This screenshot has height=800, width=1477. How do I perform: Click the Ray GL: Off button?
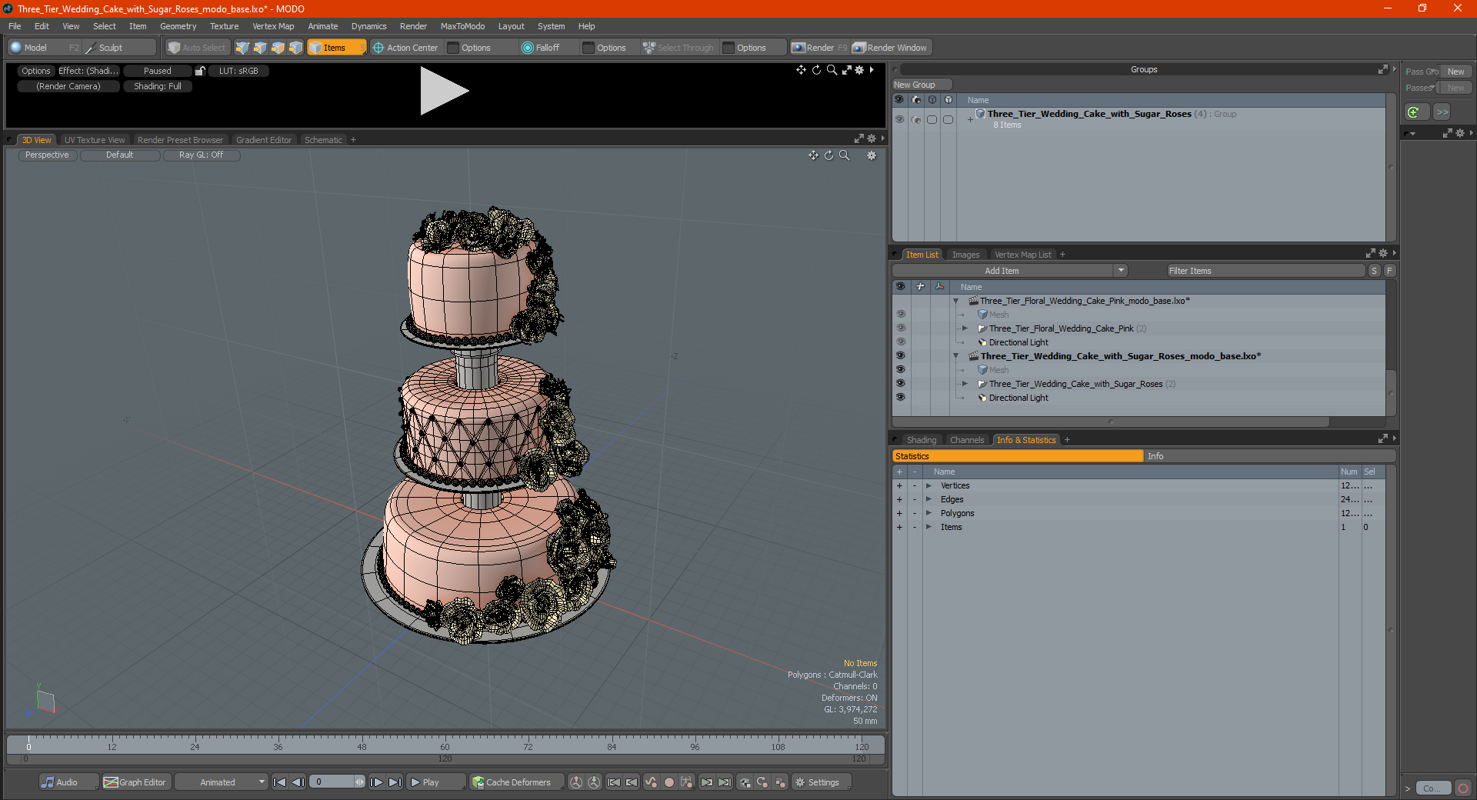coord(201,155)
